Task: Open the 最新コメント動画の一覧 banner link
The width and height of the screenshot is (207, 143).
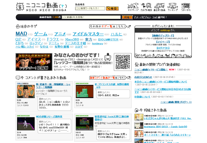Action: point(110,78)
